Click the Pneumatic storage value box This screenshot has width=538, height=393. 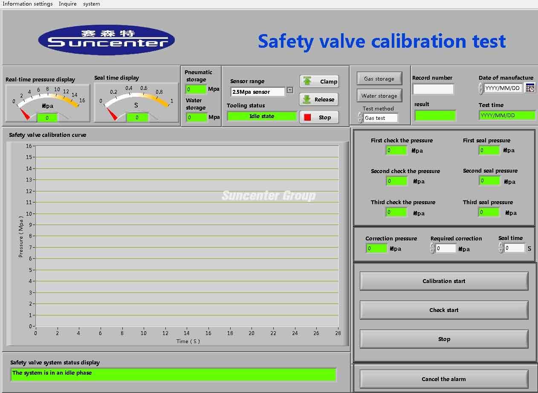[196, 89]
